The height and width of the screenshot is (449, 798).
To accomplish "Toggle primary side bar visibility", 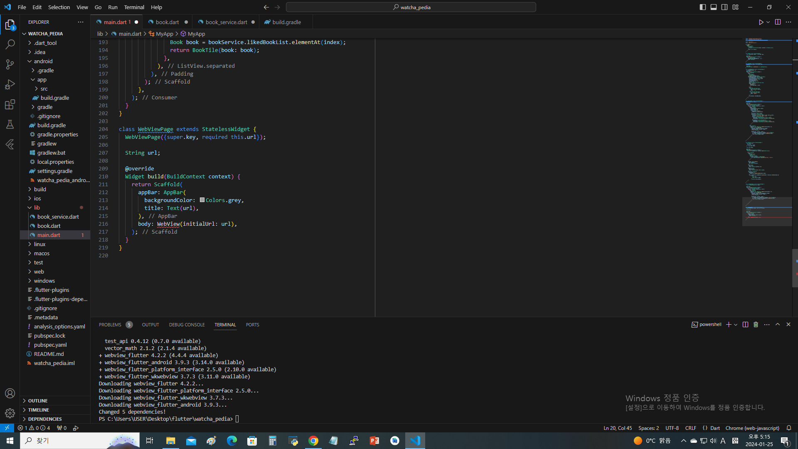I will point(703,7).
